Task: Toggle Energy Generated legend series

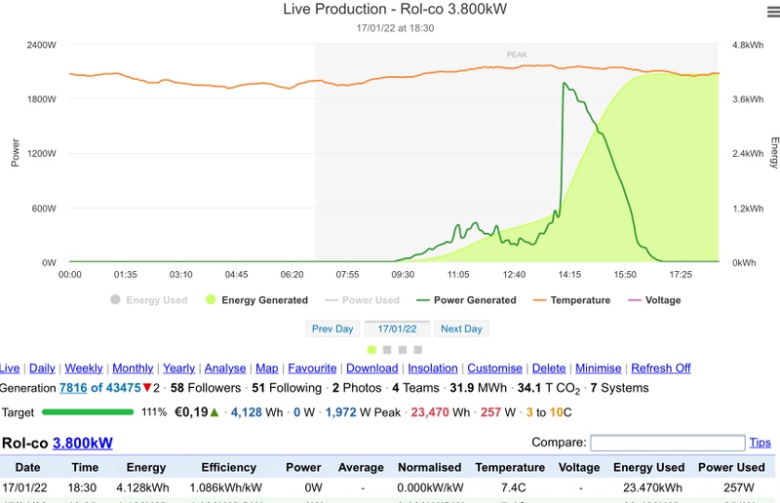Action: tap(256, 300)
